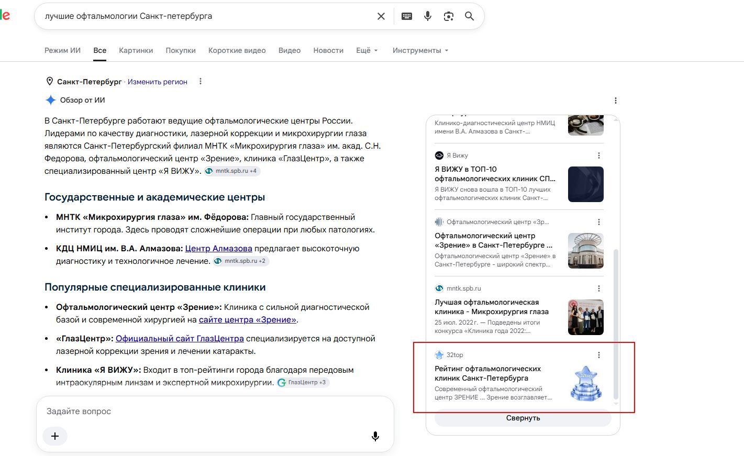The image size is (744, 456).
Task: Show the Новости tab
Action: (x=328, y=50)
